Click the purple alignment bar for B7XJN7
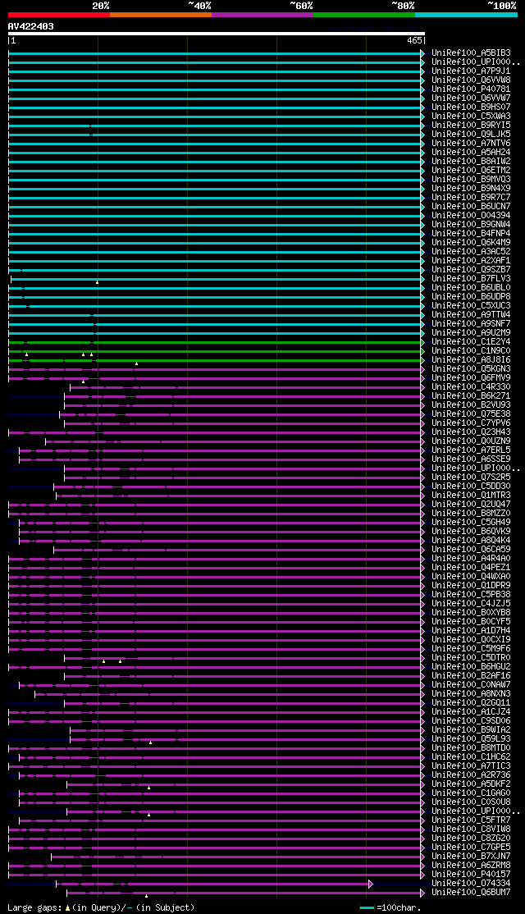The image size is (525, 914). pyautogui.click(x=238, y=857)
